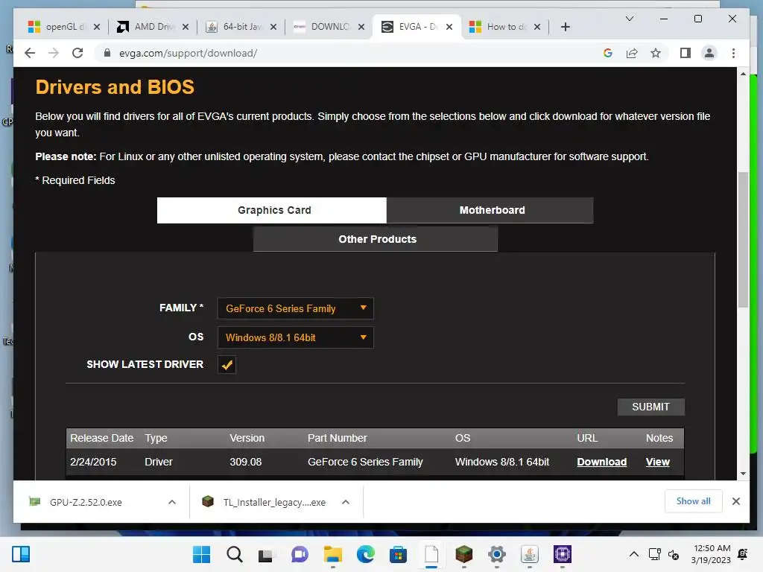Click the 2/24/2015 release date cell
Image resolution: width=763 pixels, height=572 pixels.
coord(93,462)
